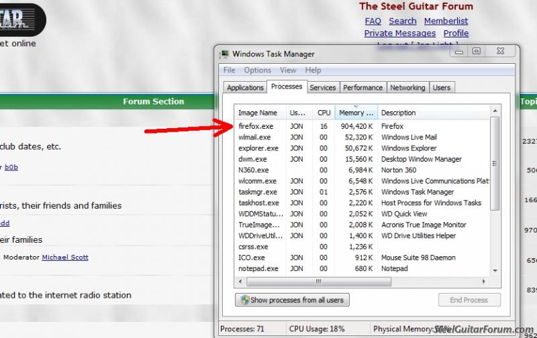Click the Mouse Suite 98 Daemon description
The image size is (537, 338).
[x=418, y=258]
